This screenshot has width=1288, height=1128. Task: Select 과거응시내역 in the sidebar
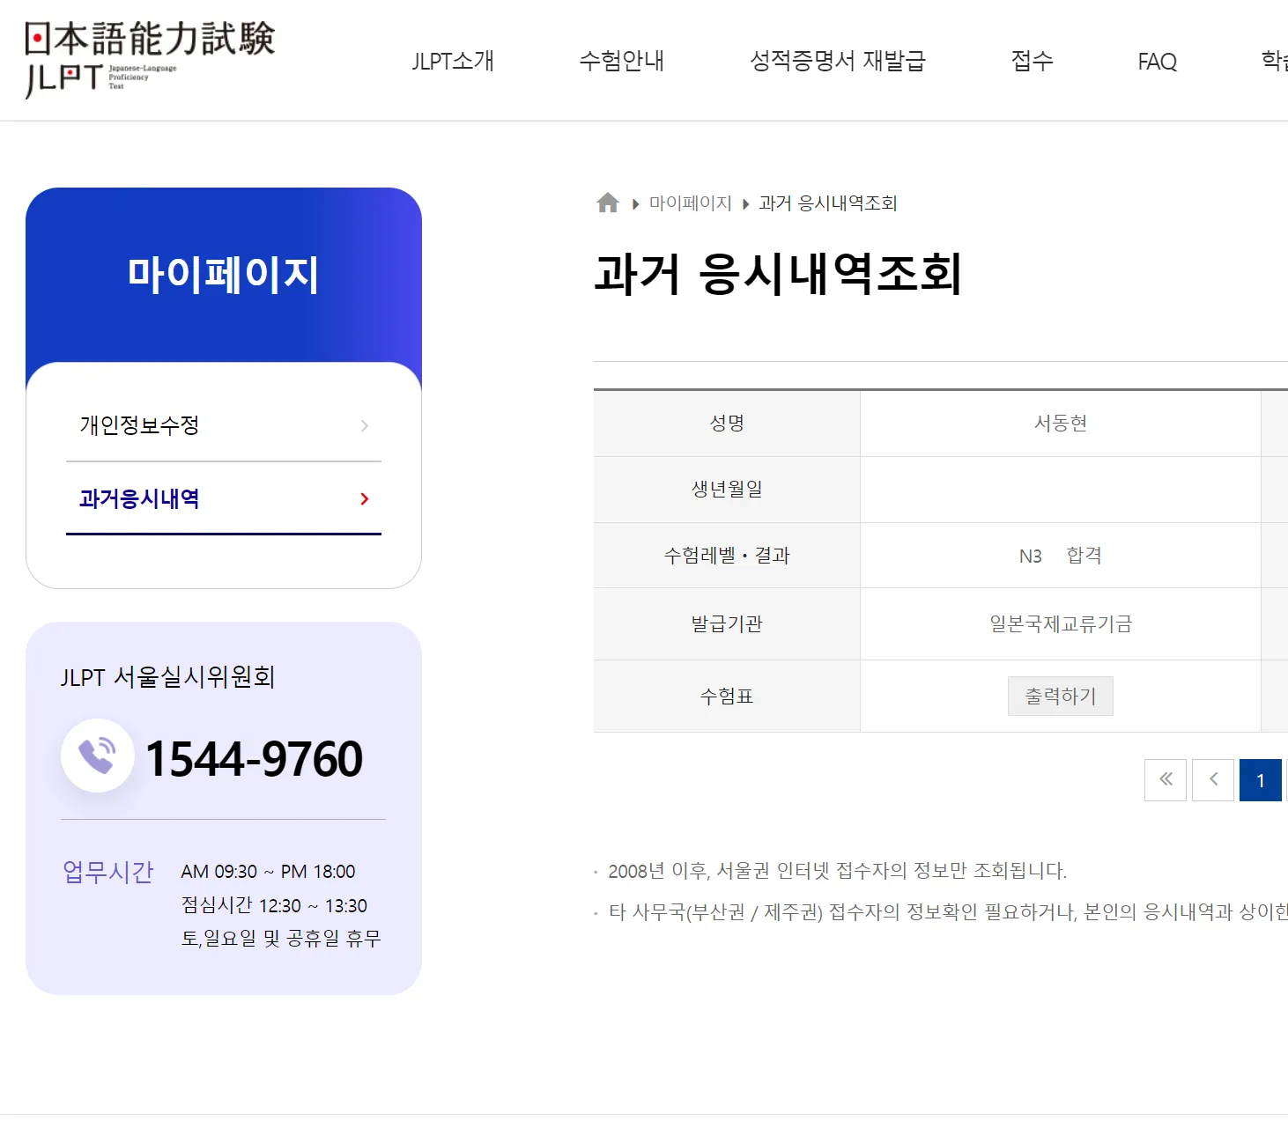point(139,499)
